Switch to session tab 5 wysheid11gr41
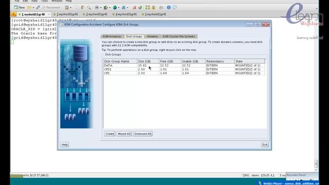This screenshot has width=329, height=185. (154, 14)
